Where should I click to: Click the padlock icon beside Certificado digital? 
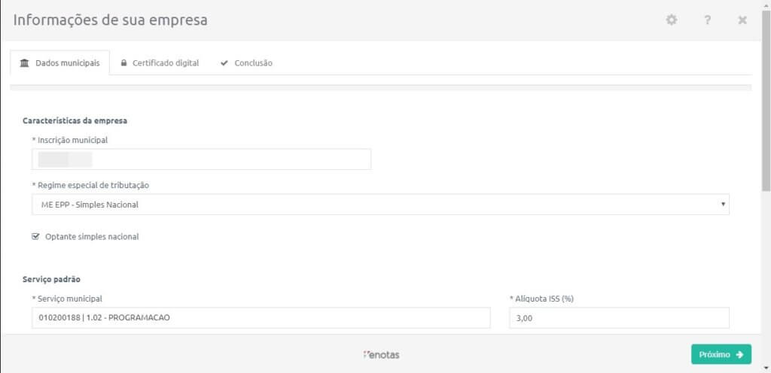[x=124, y=63]
